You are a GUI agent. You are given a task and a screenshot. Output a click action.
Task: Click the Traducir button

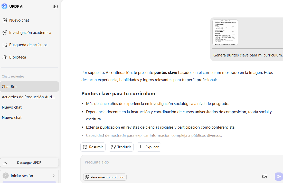121,147
